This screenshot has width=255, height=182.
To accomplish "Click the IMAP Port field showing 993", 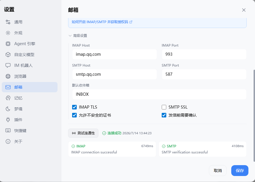I will pos(204,54).
